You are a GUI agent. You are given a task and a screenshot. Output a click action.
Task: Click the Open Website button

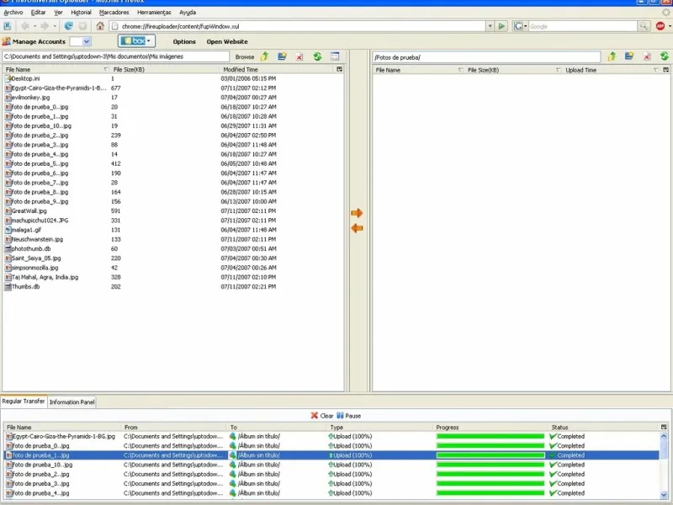[x=227, y=41]
